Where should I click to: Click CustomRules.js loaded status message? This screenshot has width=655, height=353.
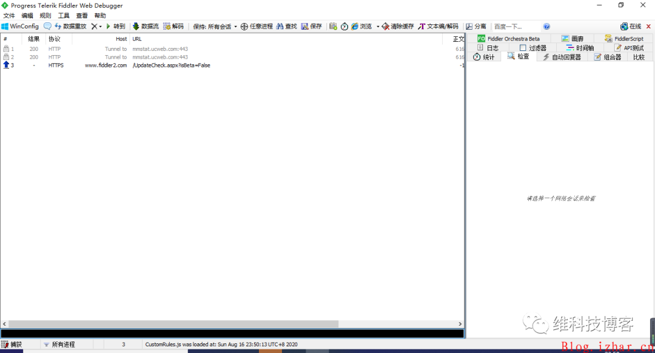pyautogui.click(x=221, y=345)
